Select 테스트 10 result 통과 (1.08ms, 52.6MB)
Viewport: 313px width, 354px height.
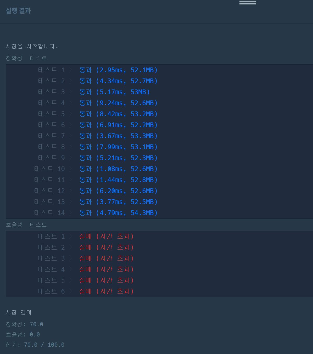(x=119, y=169)
